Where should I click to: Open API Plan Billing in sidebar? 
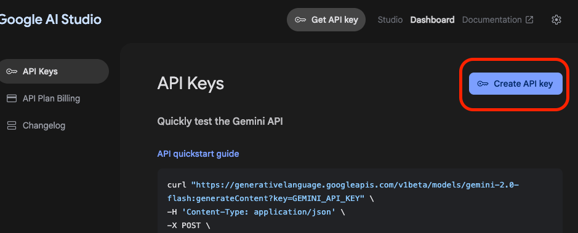[52, 98]
